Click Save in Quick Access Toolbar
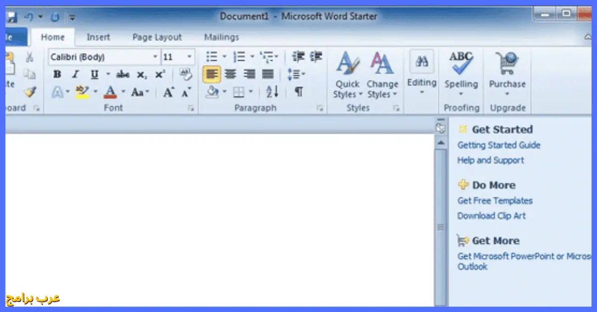Viewport: 597px width, 312px height. pos(11,17)
